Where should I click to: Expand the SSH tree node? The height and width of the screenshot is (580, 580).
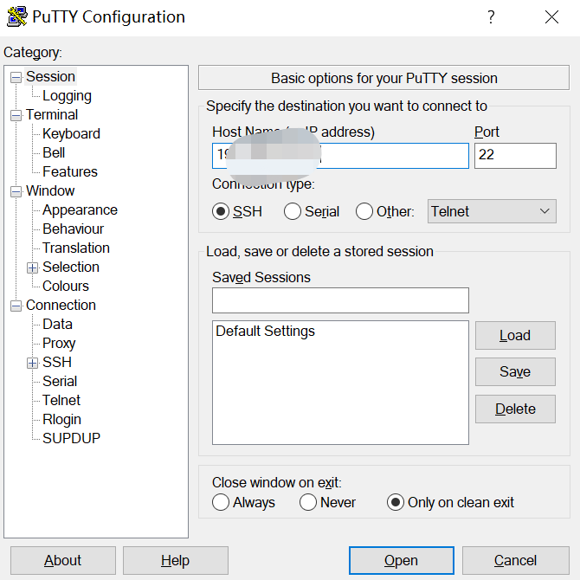[x=33, y=363]
